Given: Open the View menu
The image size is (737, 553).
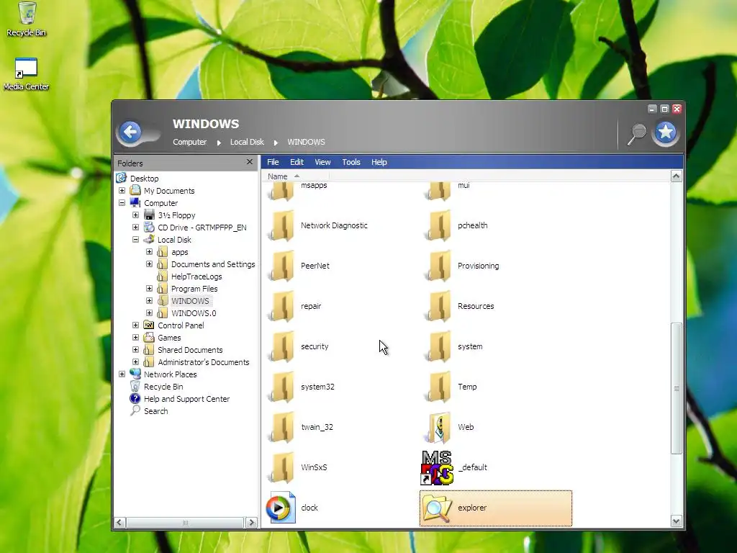Looking at the screenshot, I should (x=322, y=162).
